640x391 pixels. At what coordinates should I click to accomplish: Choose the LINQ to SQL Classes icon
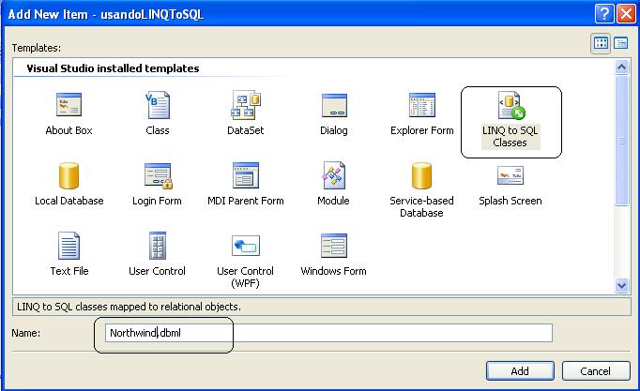(x=511, y=105)
